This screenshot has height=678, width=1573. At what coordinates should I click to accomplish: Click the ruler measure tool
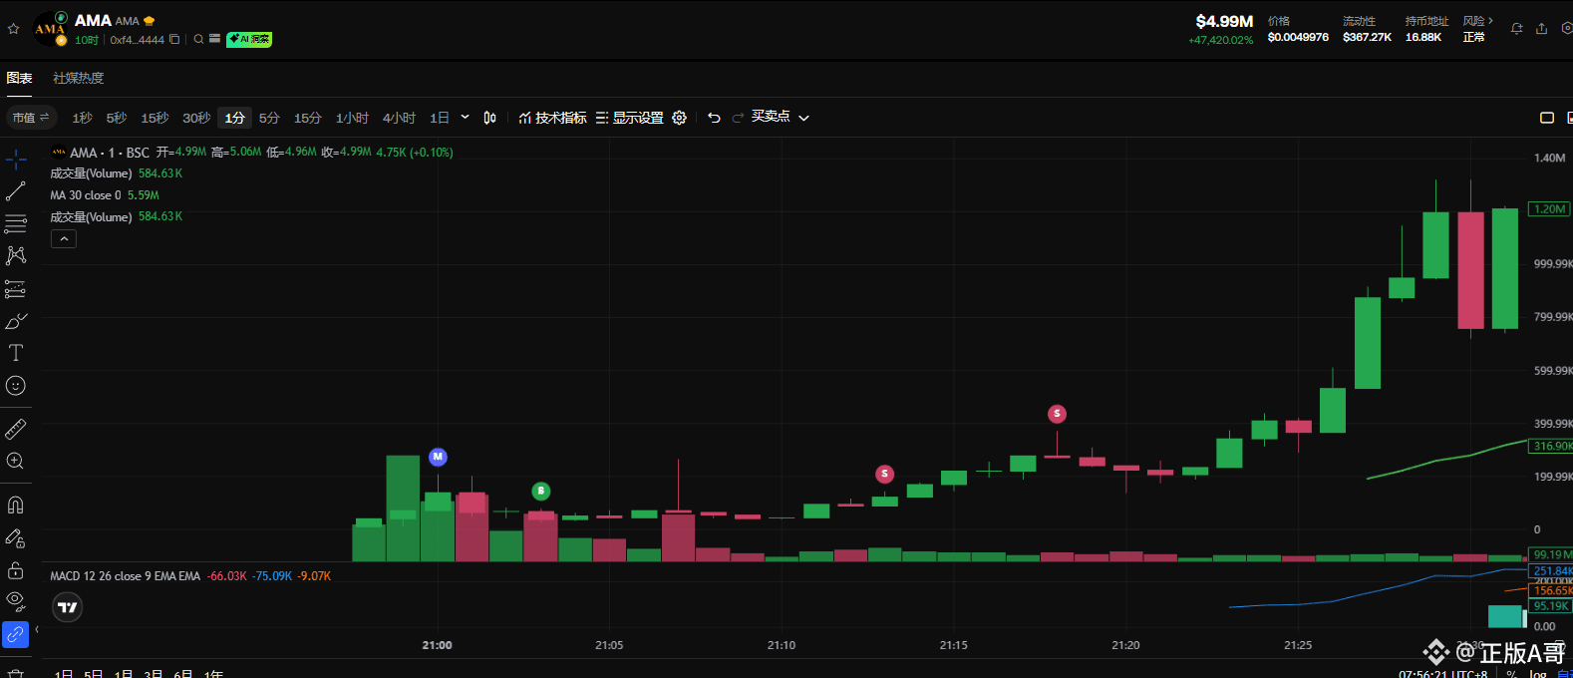tap(16, 429)
